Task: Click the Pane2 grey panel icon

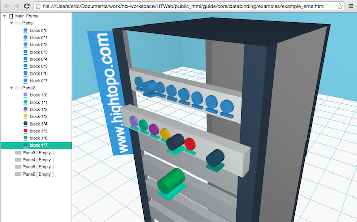Action: (18, 88)
